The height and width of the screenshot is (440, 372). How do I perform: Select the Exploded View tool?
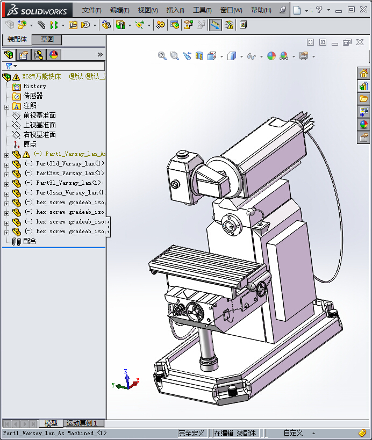pyautogui.click(x=188, y=25)
